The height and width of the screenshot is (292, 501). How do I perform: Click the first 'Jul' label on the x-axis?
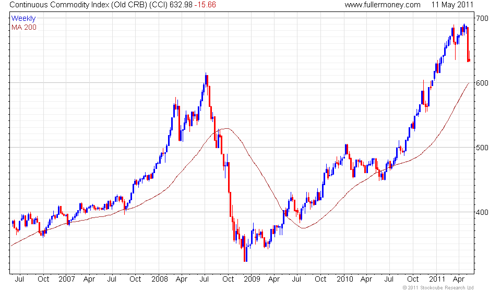(19, 279)
